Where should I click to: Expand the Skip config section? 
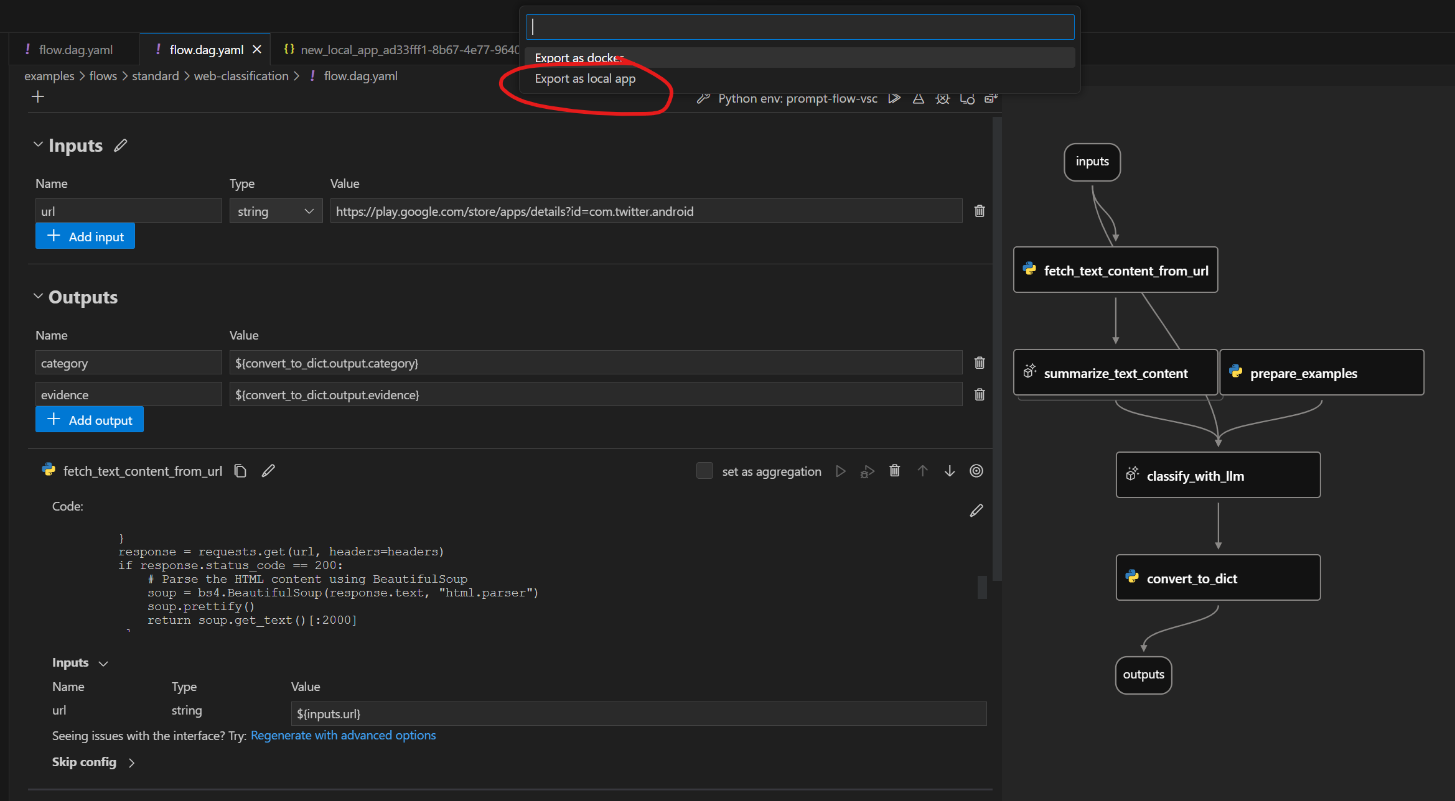click(131, 762)
